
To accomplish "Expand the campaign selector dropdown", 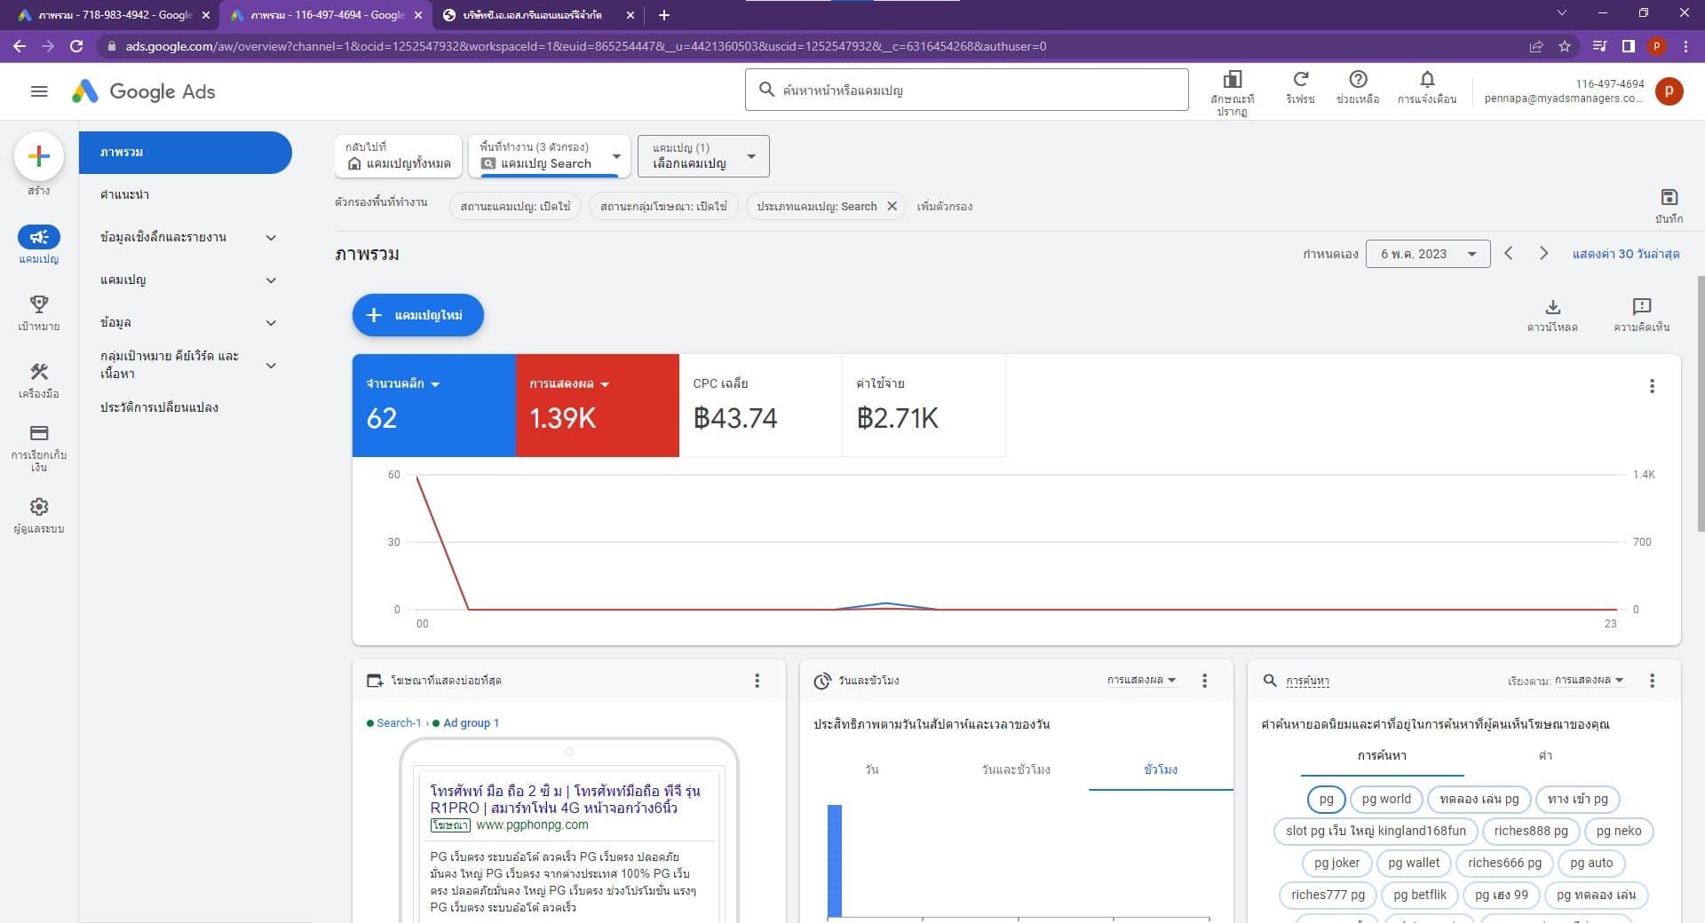I will pos(702,156).
